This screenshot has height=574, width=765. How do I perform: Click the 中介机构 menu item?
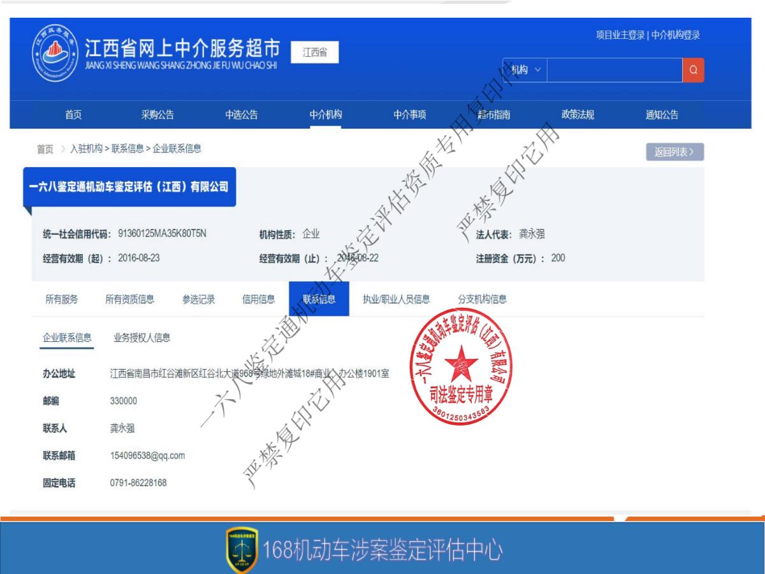tap(325, 115)
